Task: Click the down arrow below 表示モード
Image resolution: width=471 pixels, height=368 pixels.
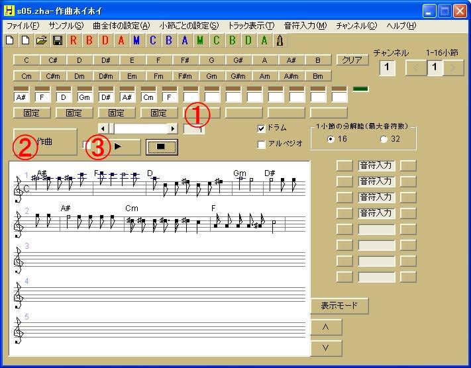Action: [326, 347]
